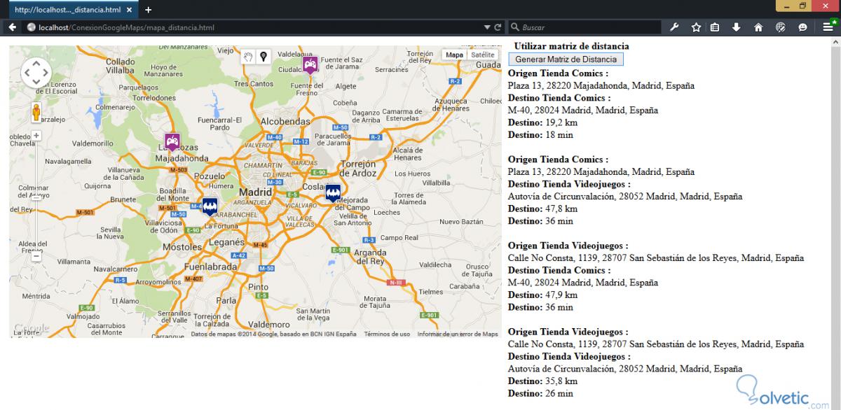Screen dimensions: 841x410
Task: Click the text Destino: 47,8 km
Action: [542, 208]
